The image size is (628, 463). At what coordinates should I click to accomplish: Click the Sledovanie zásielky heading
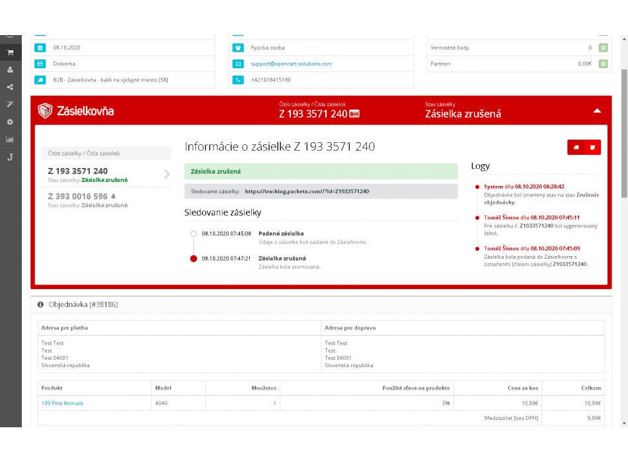(223, 212)
